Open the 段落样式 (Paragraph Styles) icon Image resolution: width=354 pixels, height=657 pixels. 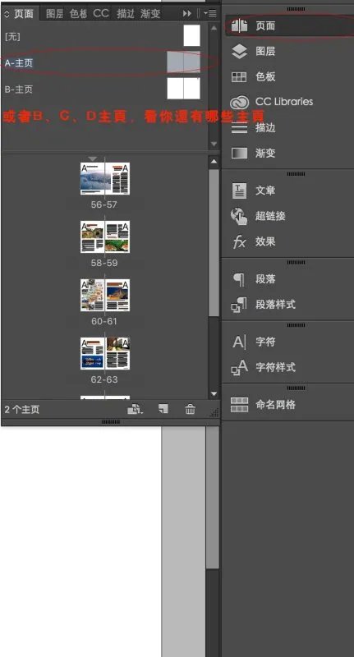(239, 305)
